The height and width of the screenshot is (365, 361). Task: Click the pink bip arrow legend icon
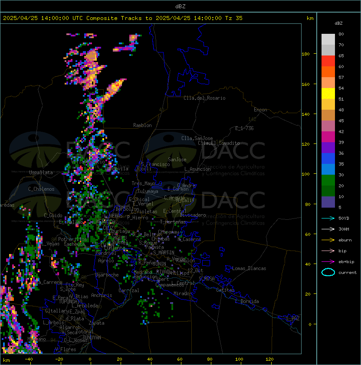click(x=328, y=251)
